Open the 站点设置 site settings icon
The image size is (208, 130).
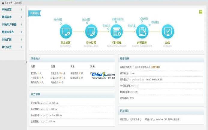(x=66, y=32)
